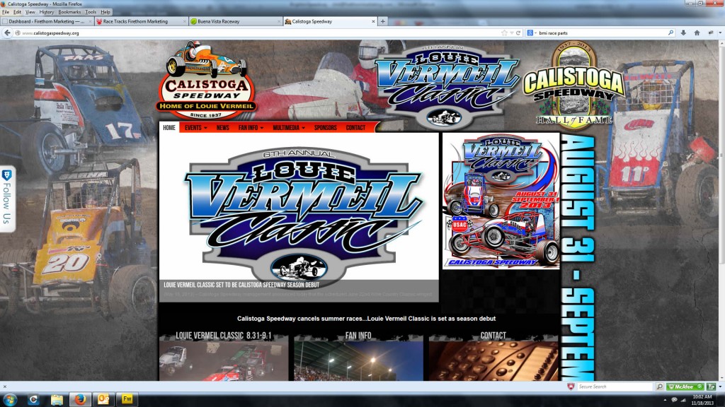Click the McAfee Secure Search magnifier

pos(660,387)
